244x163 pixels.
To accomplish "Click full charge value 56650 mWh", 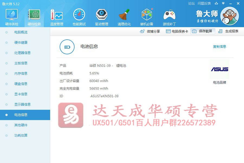I will point(99,89).
